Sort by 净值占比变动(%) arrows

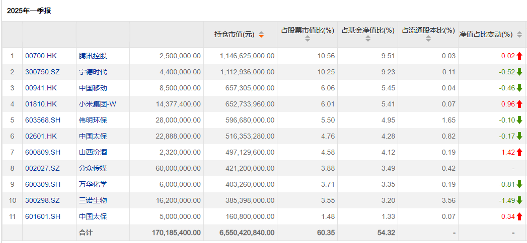coord(519,35)
